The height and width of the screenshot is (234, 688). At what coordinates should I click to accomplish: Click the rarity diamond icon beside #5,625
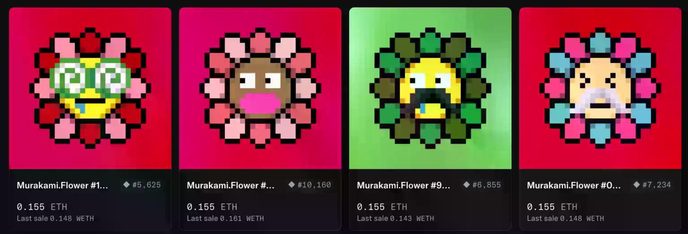pos(127,185)
